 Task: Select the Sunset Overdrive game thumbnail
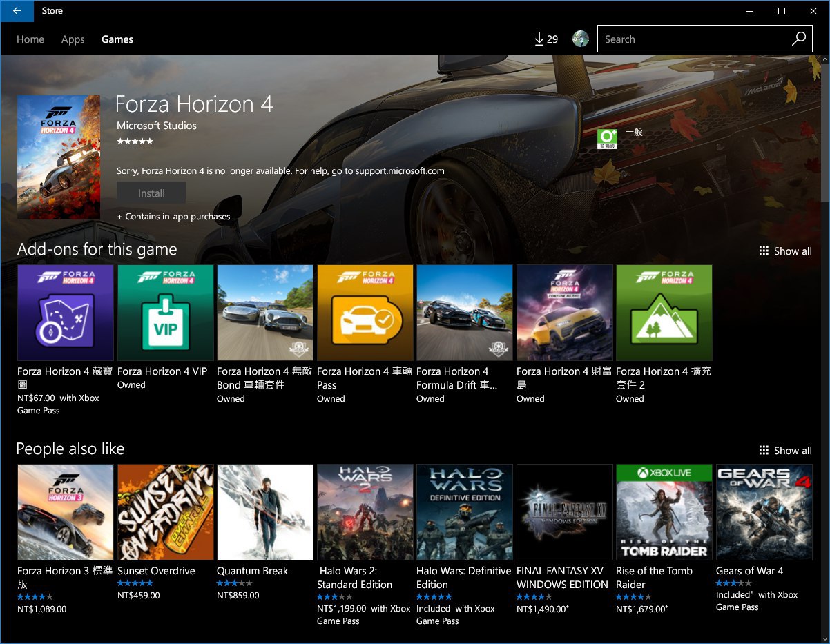point(165,511)
